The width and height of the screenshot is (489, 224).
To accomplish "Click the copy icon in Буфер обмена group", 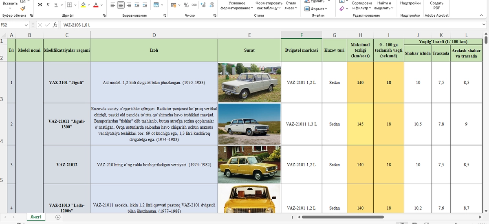I will click(23, 1).
